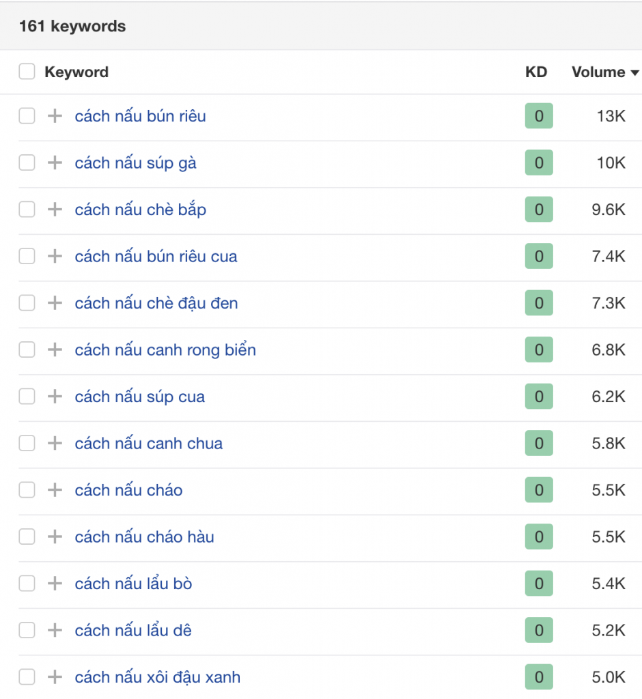Open the cách nấu cháo keyword link
This screenshot has width=642, height=699.
(x=128, y=490)
